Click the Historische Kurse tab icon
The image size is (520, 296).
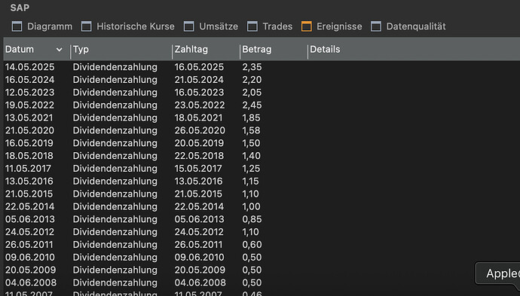(x=87, y=26)
